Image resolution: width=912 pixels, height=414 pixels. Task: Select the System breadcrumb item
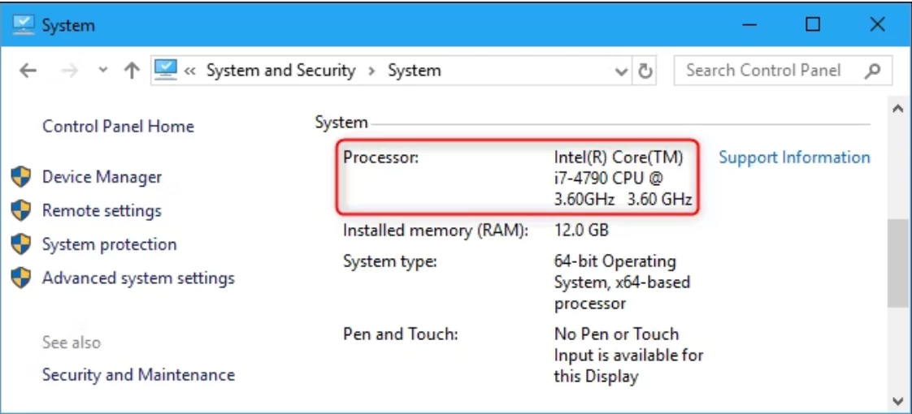[414, 71]
